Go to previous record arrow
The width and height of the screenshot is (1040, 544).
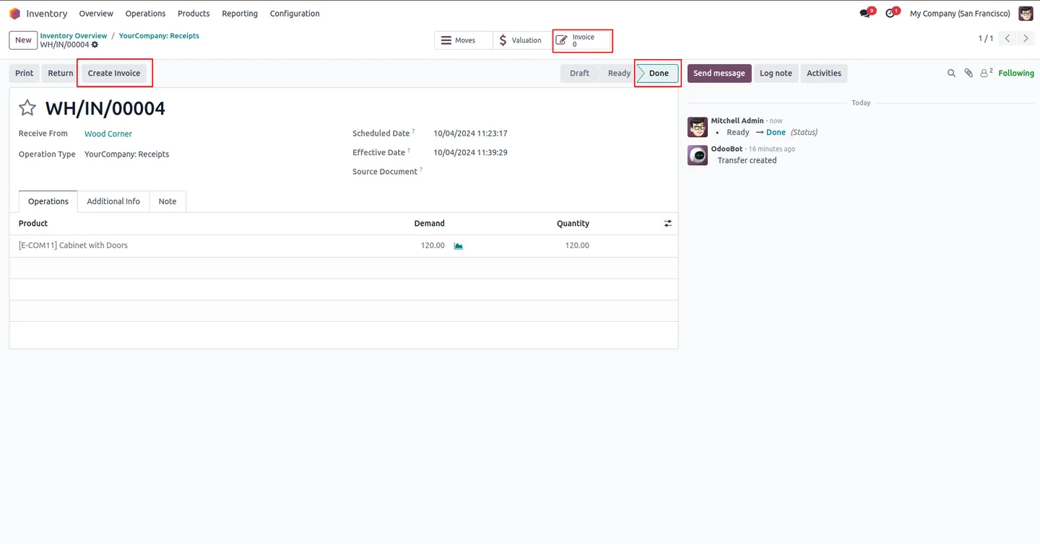tap(1007, 38)
